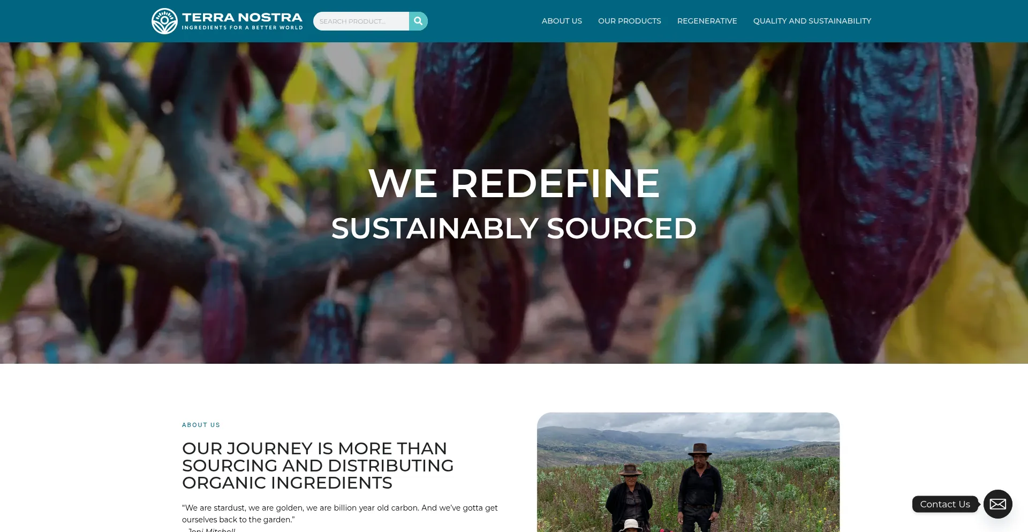The image size is (1028, 532).
Task: Open the farmers in field photo
Action: tap(688, 472)
